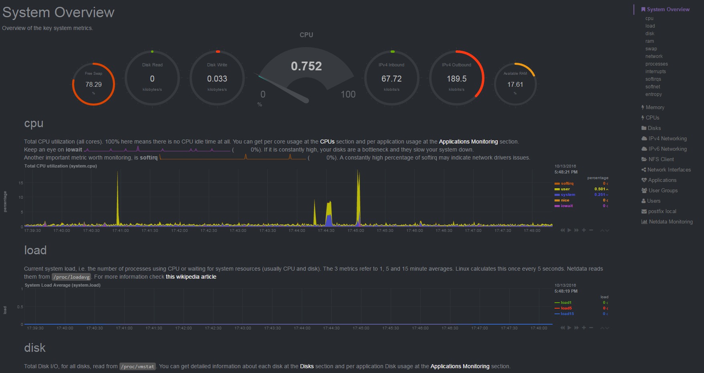Expand the Memory section in sidebar

coord(653,108)
